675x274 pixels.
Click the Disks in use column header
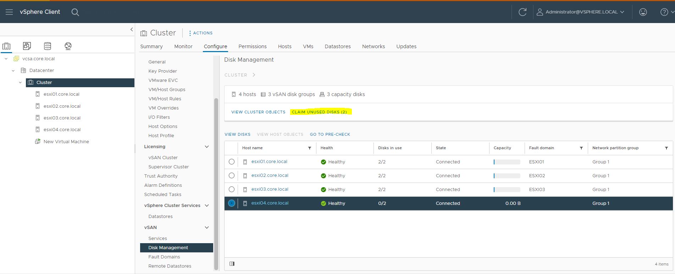coord(390,148)
